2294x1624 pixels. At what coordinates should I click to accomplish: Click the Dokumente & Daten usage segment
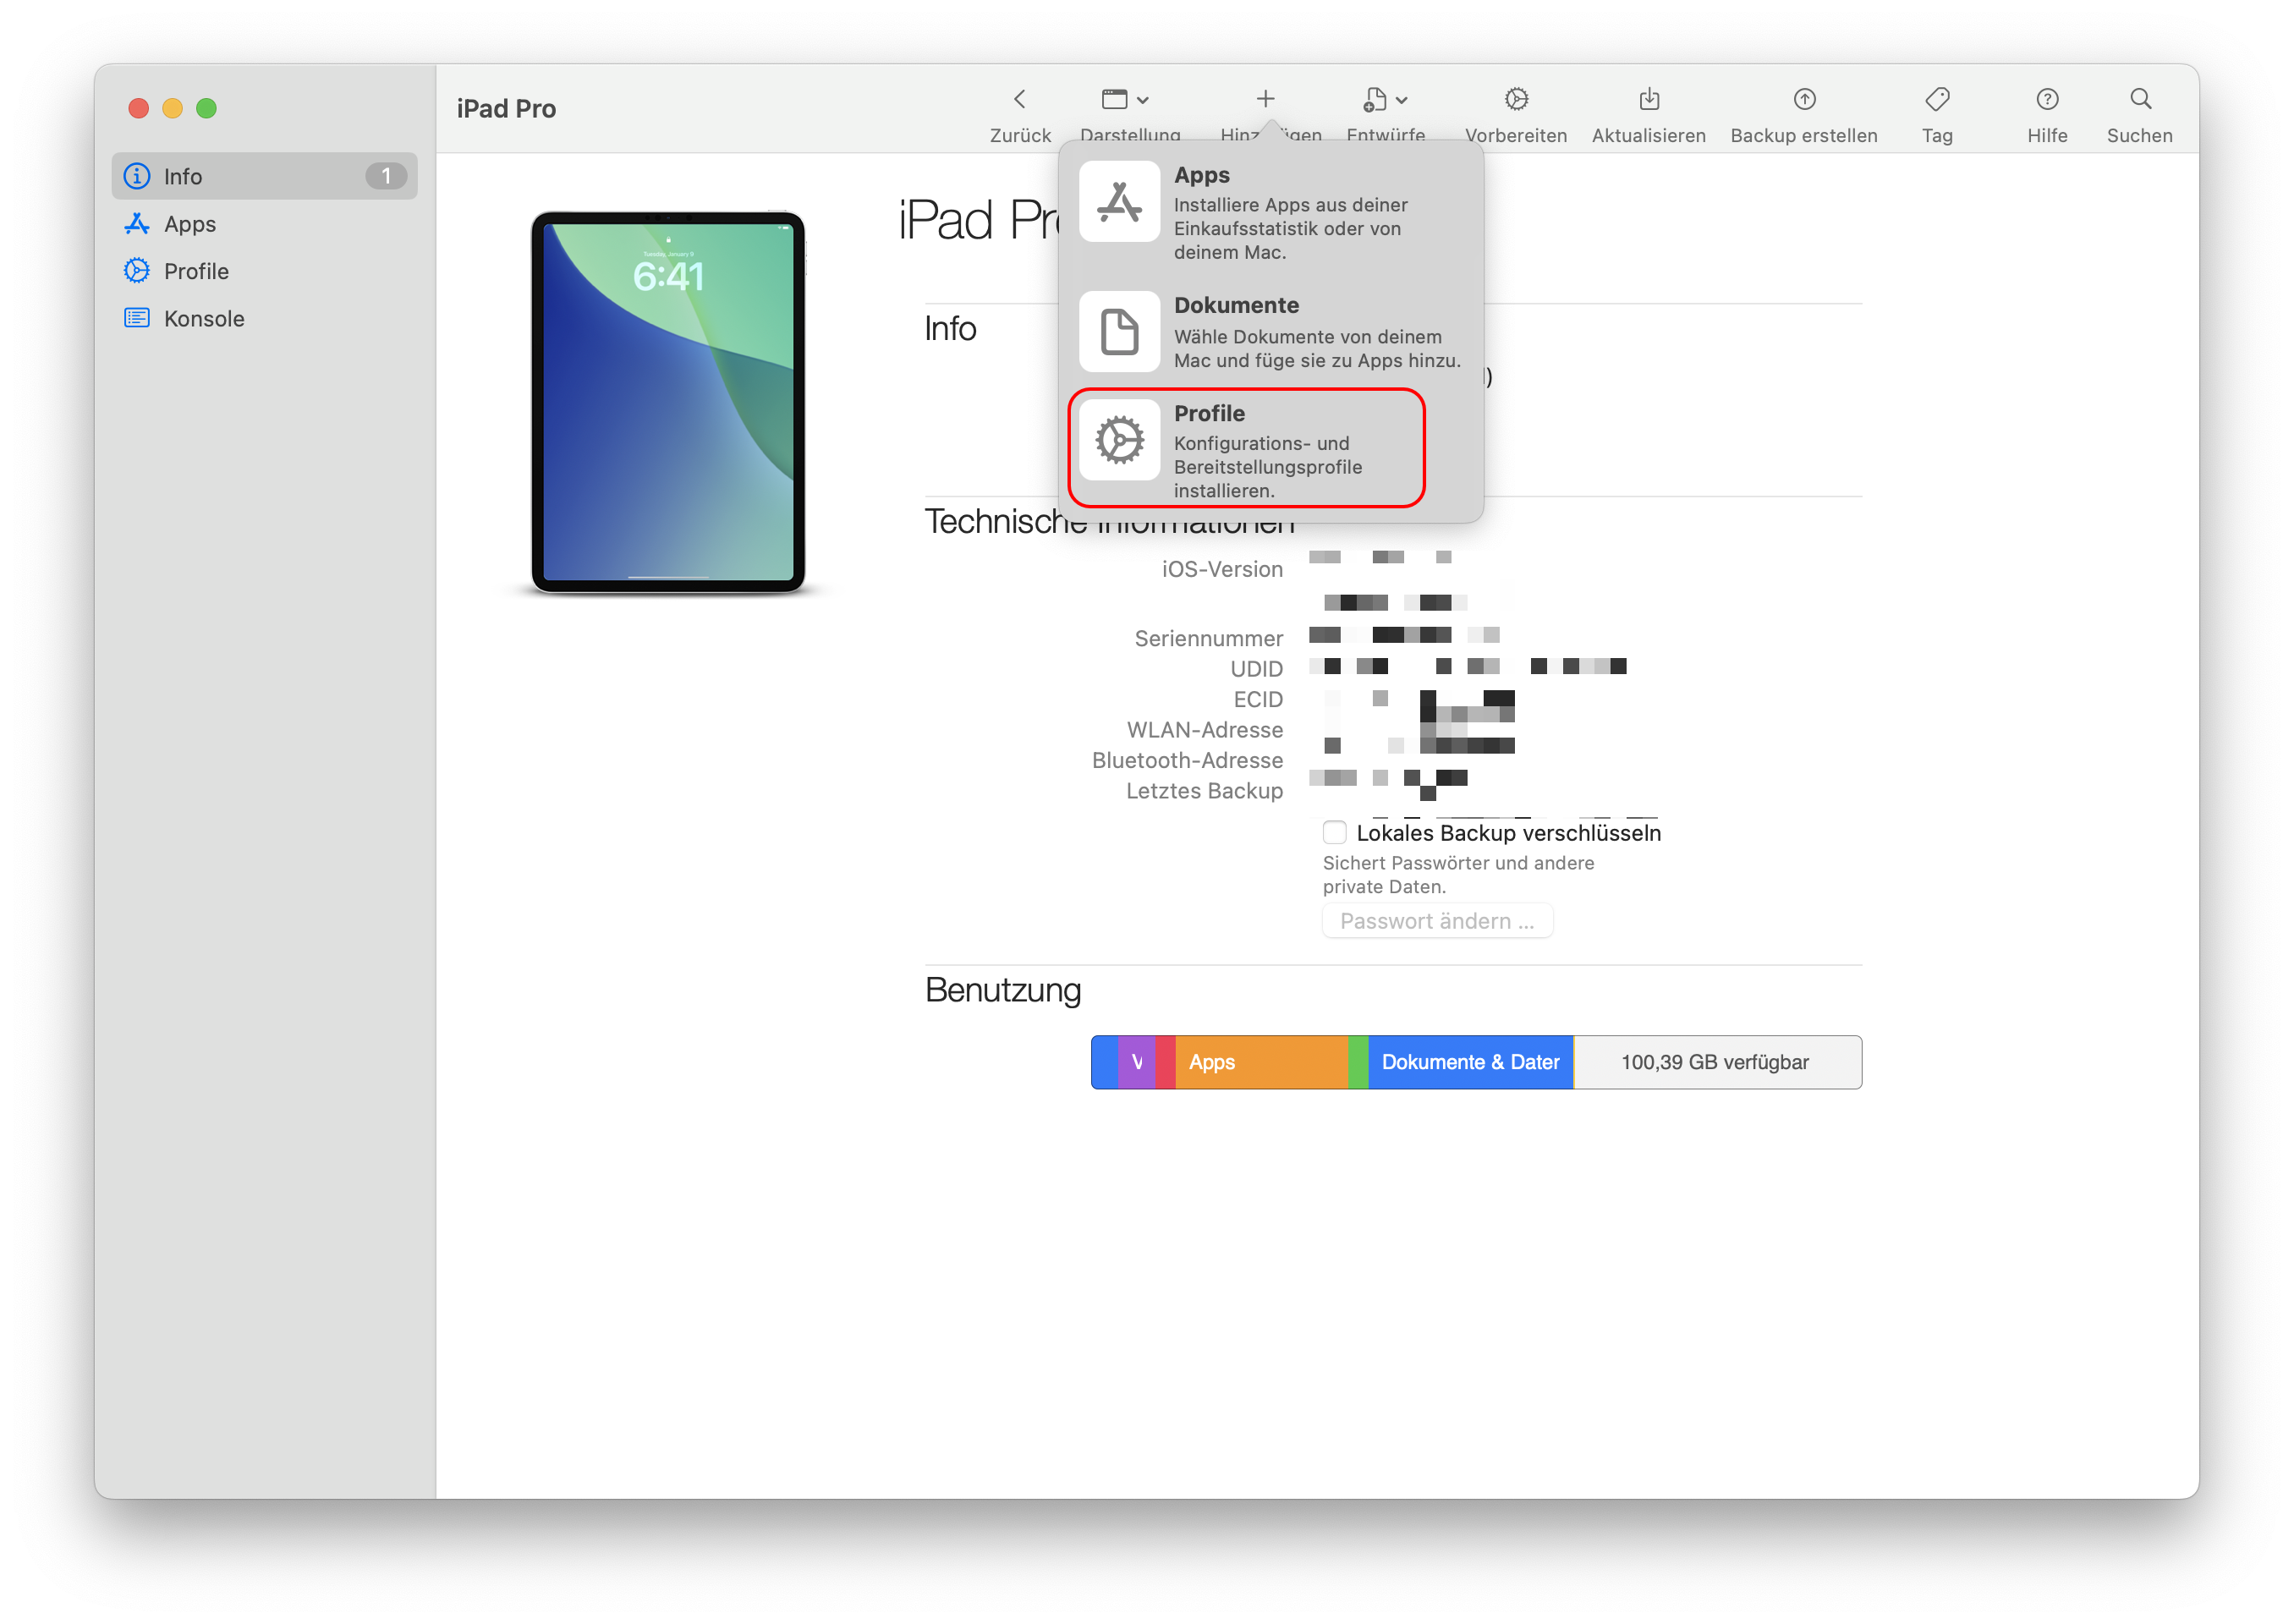pos(1470,1062)
